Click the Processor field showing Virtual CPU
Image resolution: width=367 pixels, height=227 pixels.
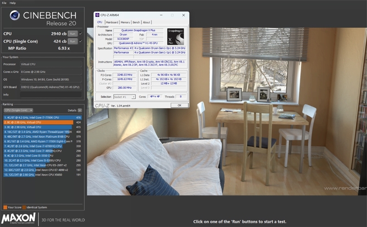[51, 64]
